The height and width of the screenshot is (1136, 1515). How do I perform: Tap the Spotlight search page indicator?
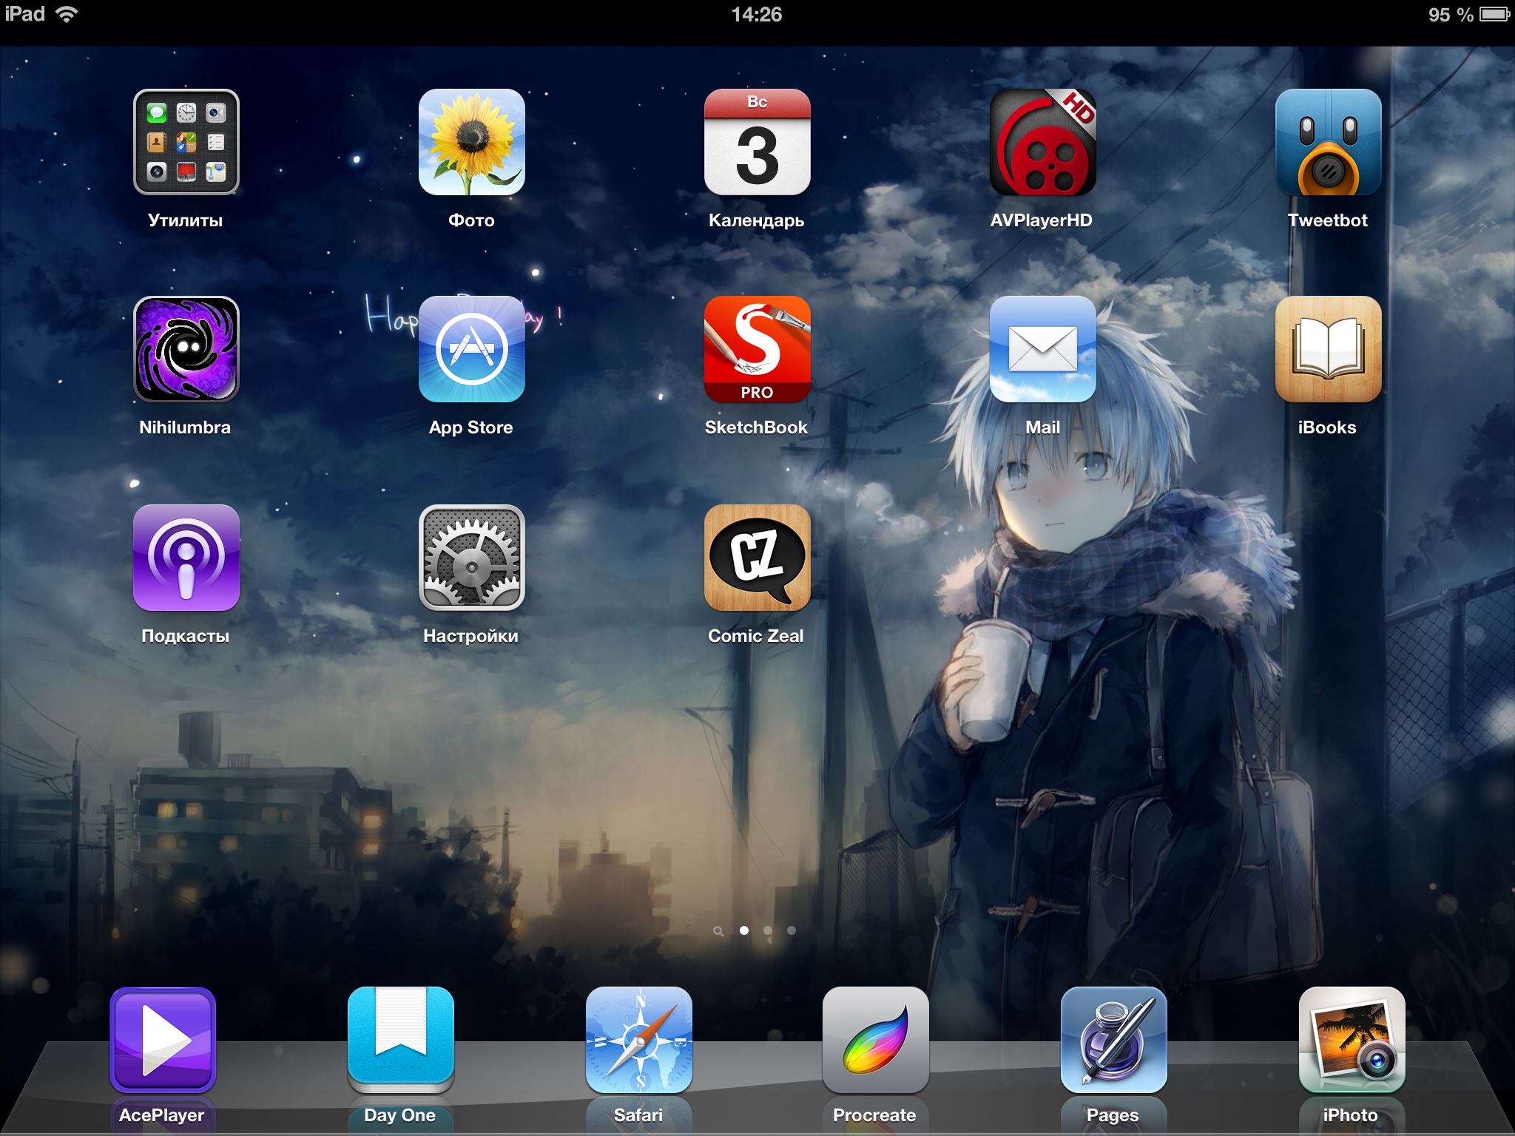718,931
